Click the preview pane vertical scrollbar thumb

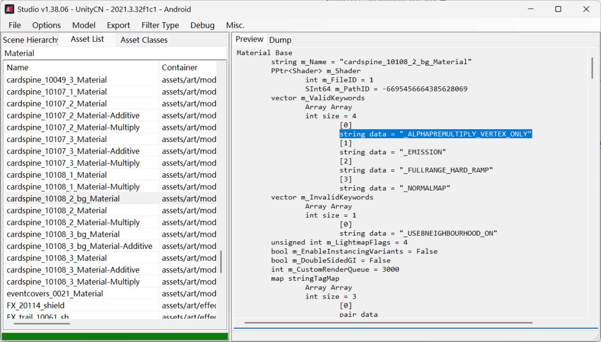592,68
